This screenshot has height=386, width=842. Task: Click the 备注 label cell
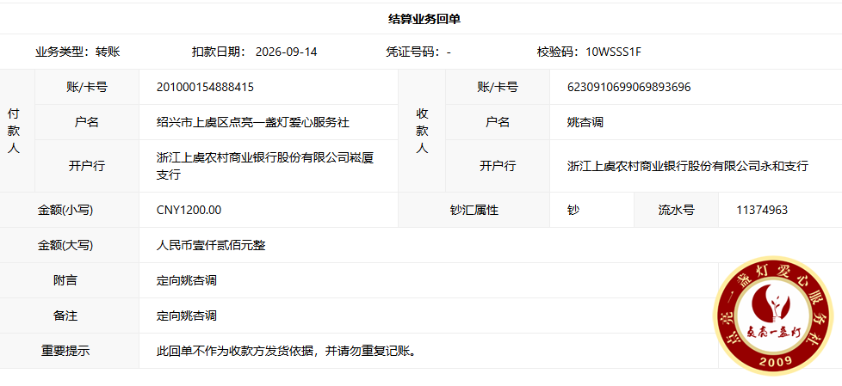coord(70,316)
